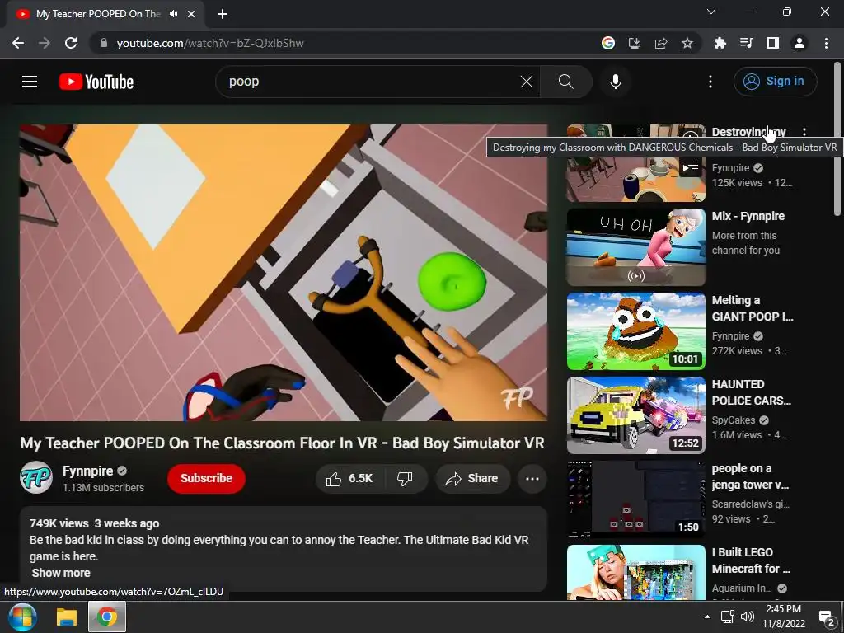844x633 pixels.
Task: Open network status tray icon
Action: tap(728, 617)
